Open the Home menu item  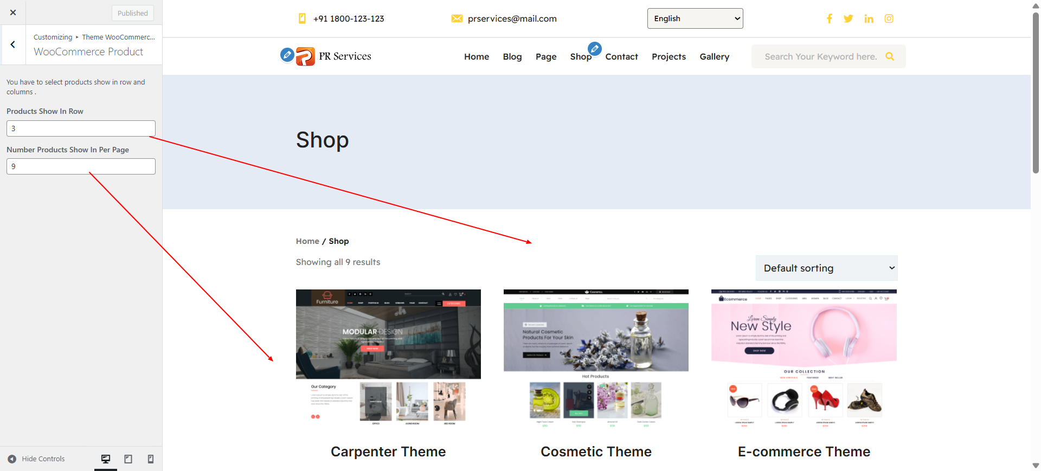coord(477,56)
